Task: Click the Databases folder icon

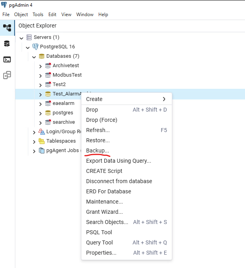Action: pos(42,56)
